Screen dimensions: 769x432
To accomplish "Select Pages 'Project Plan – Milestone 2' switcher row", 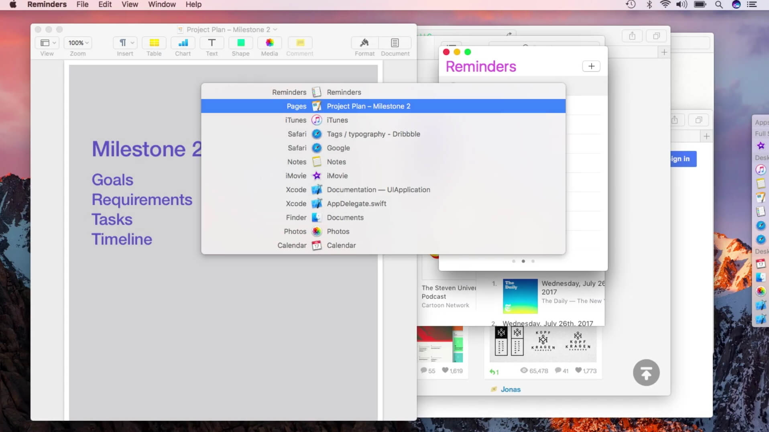I will pyautogui.click(x=383, y=106).
